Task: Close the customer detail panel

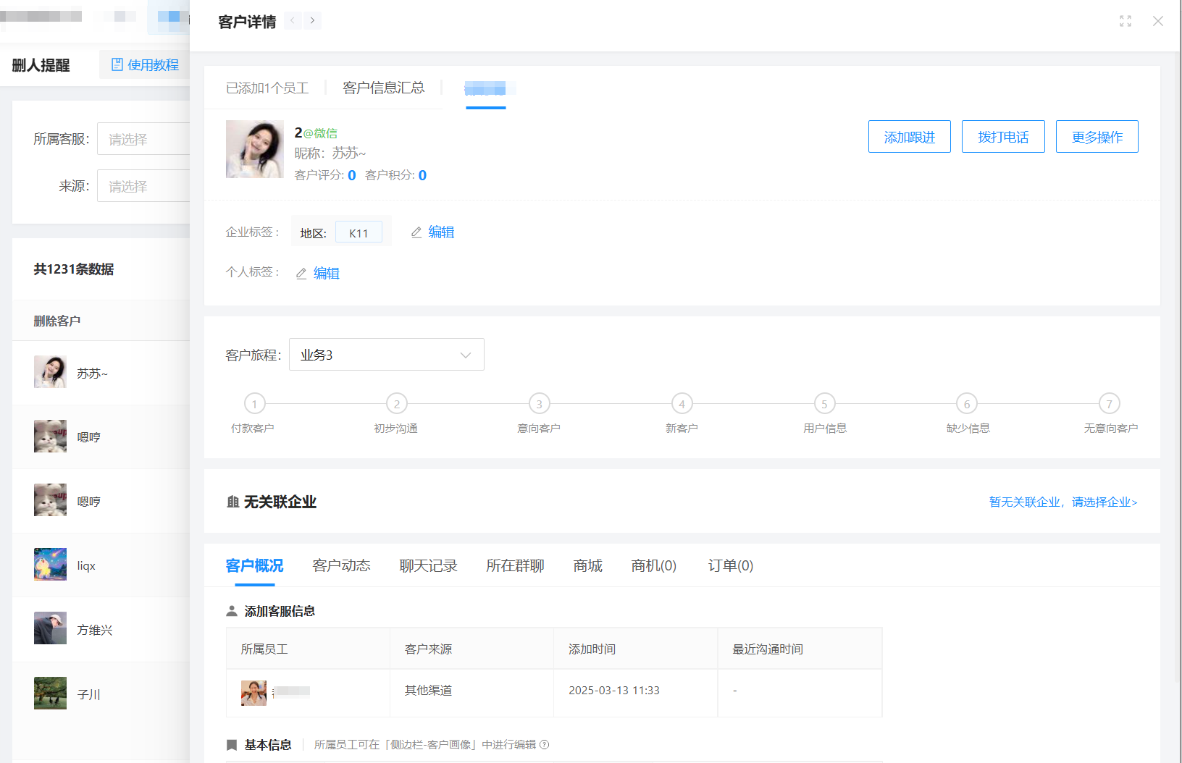Action: (1158, 21)
